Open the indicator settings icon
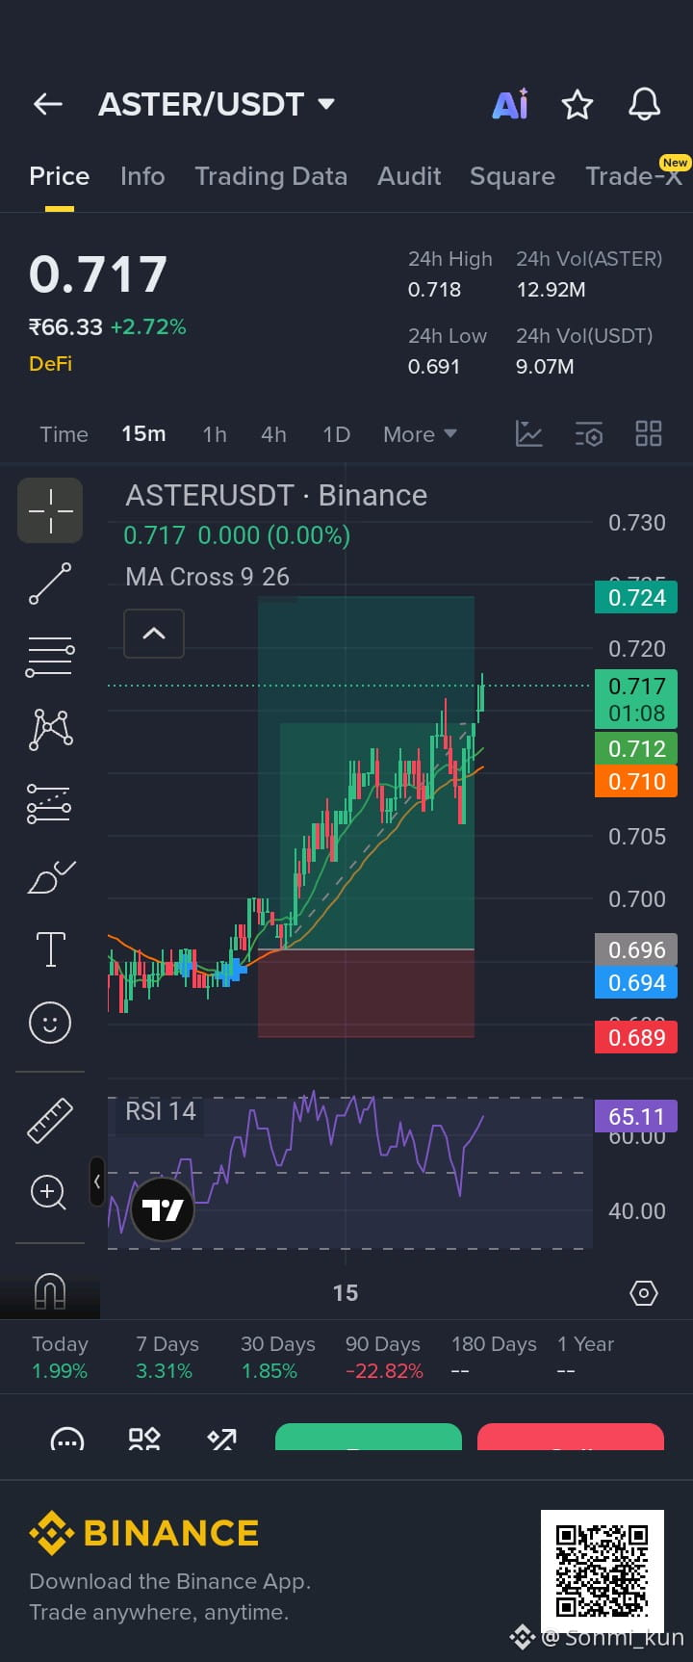Image resolution: width=693 pixels, height=1662 pixels. pos(589,433)
